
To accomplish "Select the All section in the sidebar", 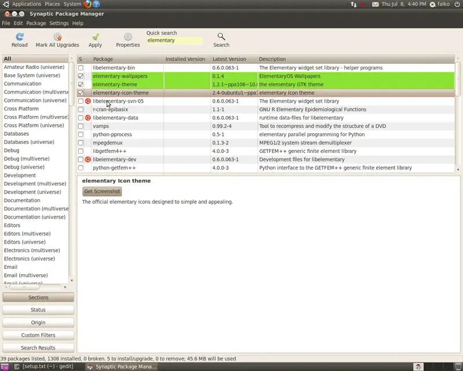I will click(x=35, y=59).
